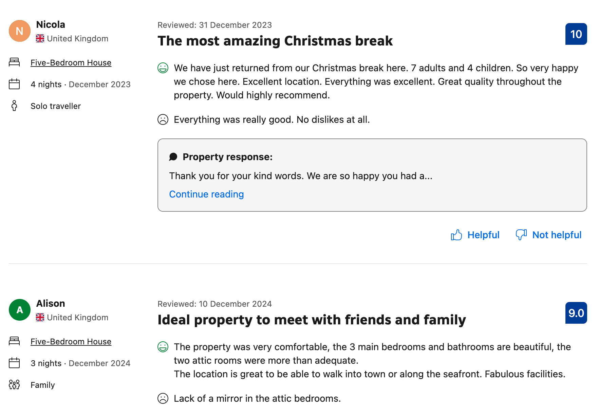The height and width of the screenshot is (416, 598).
Task: Mark Nicola's review as Helpful
Action: (483, 235)
